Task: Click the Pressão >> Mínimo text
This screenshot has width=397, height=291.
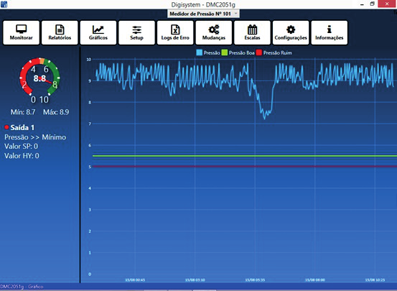Action: [35, 137]
